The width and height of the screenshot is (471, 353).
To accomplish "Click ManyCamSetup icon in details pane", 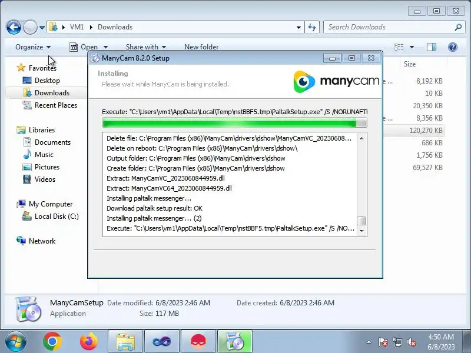I will (x=28, y=309).
